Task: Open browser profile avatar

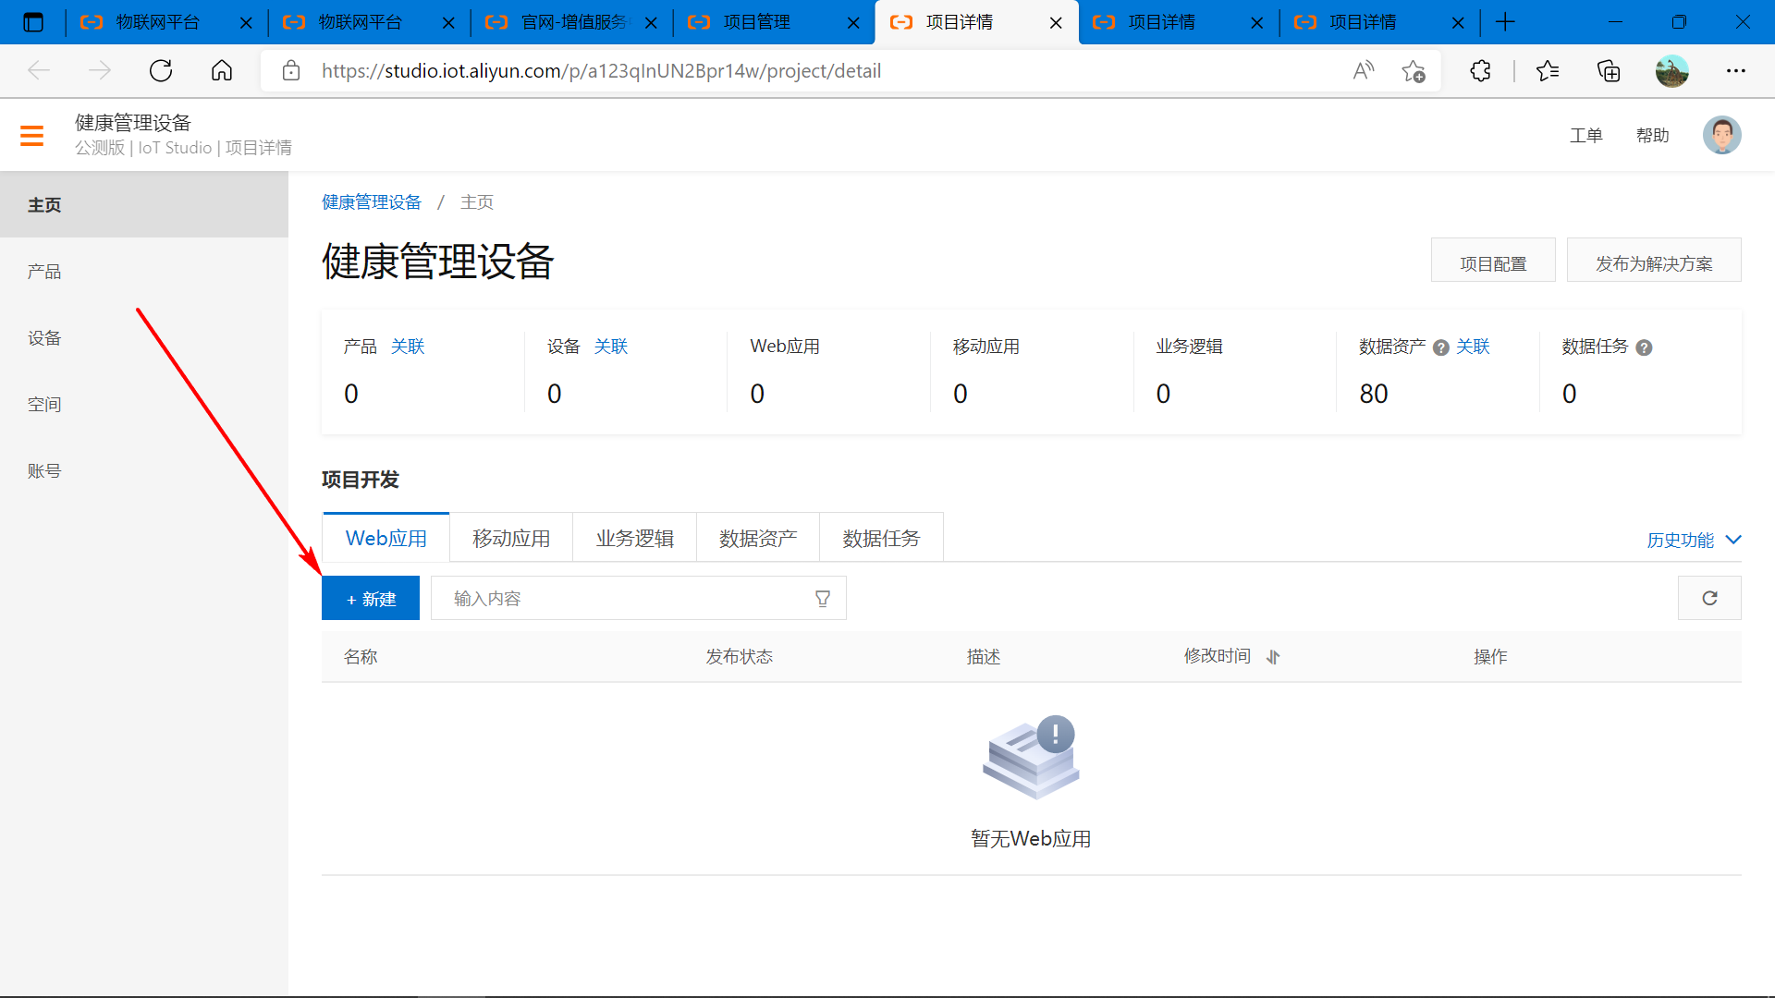Action: click(1671, 71)
